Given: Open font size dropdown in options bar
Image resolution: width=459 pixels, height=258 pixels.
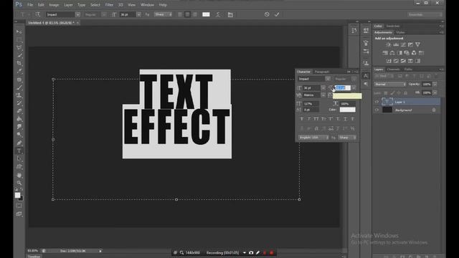Looking at the screenshot, I should pos(138,14).
